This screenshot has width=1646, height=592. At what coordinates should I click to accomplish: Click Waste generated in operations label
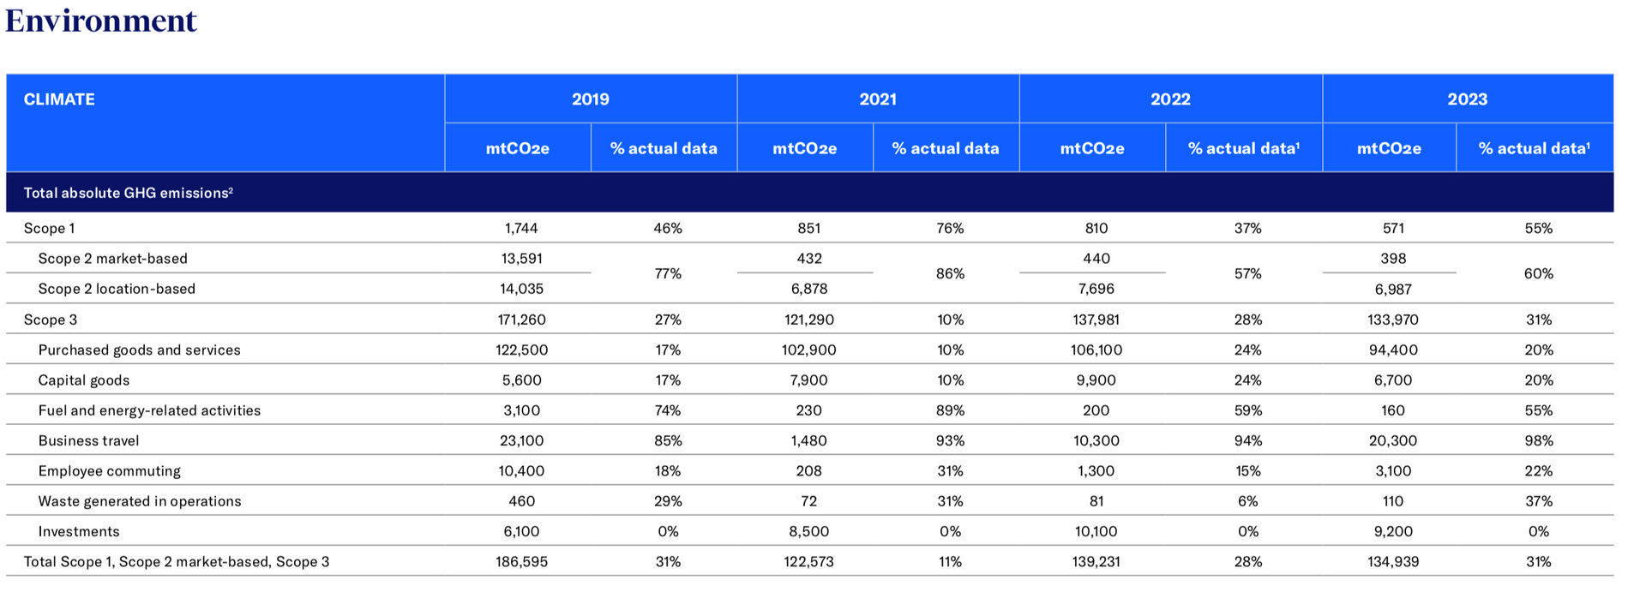pos(140,501)
